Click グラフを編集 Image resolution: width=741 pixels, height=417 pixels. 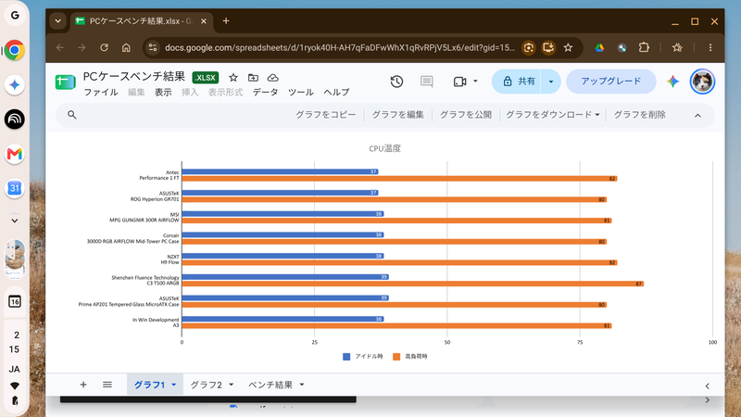397,115
